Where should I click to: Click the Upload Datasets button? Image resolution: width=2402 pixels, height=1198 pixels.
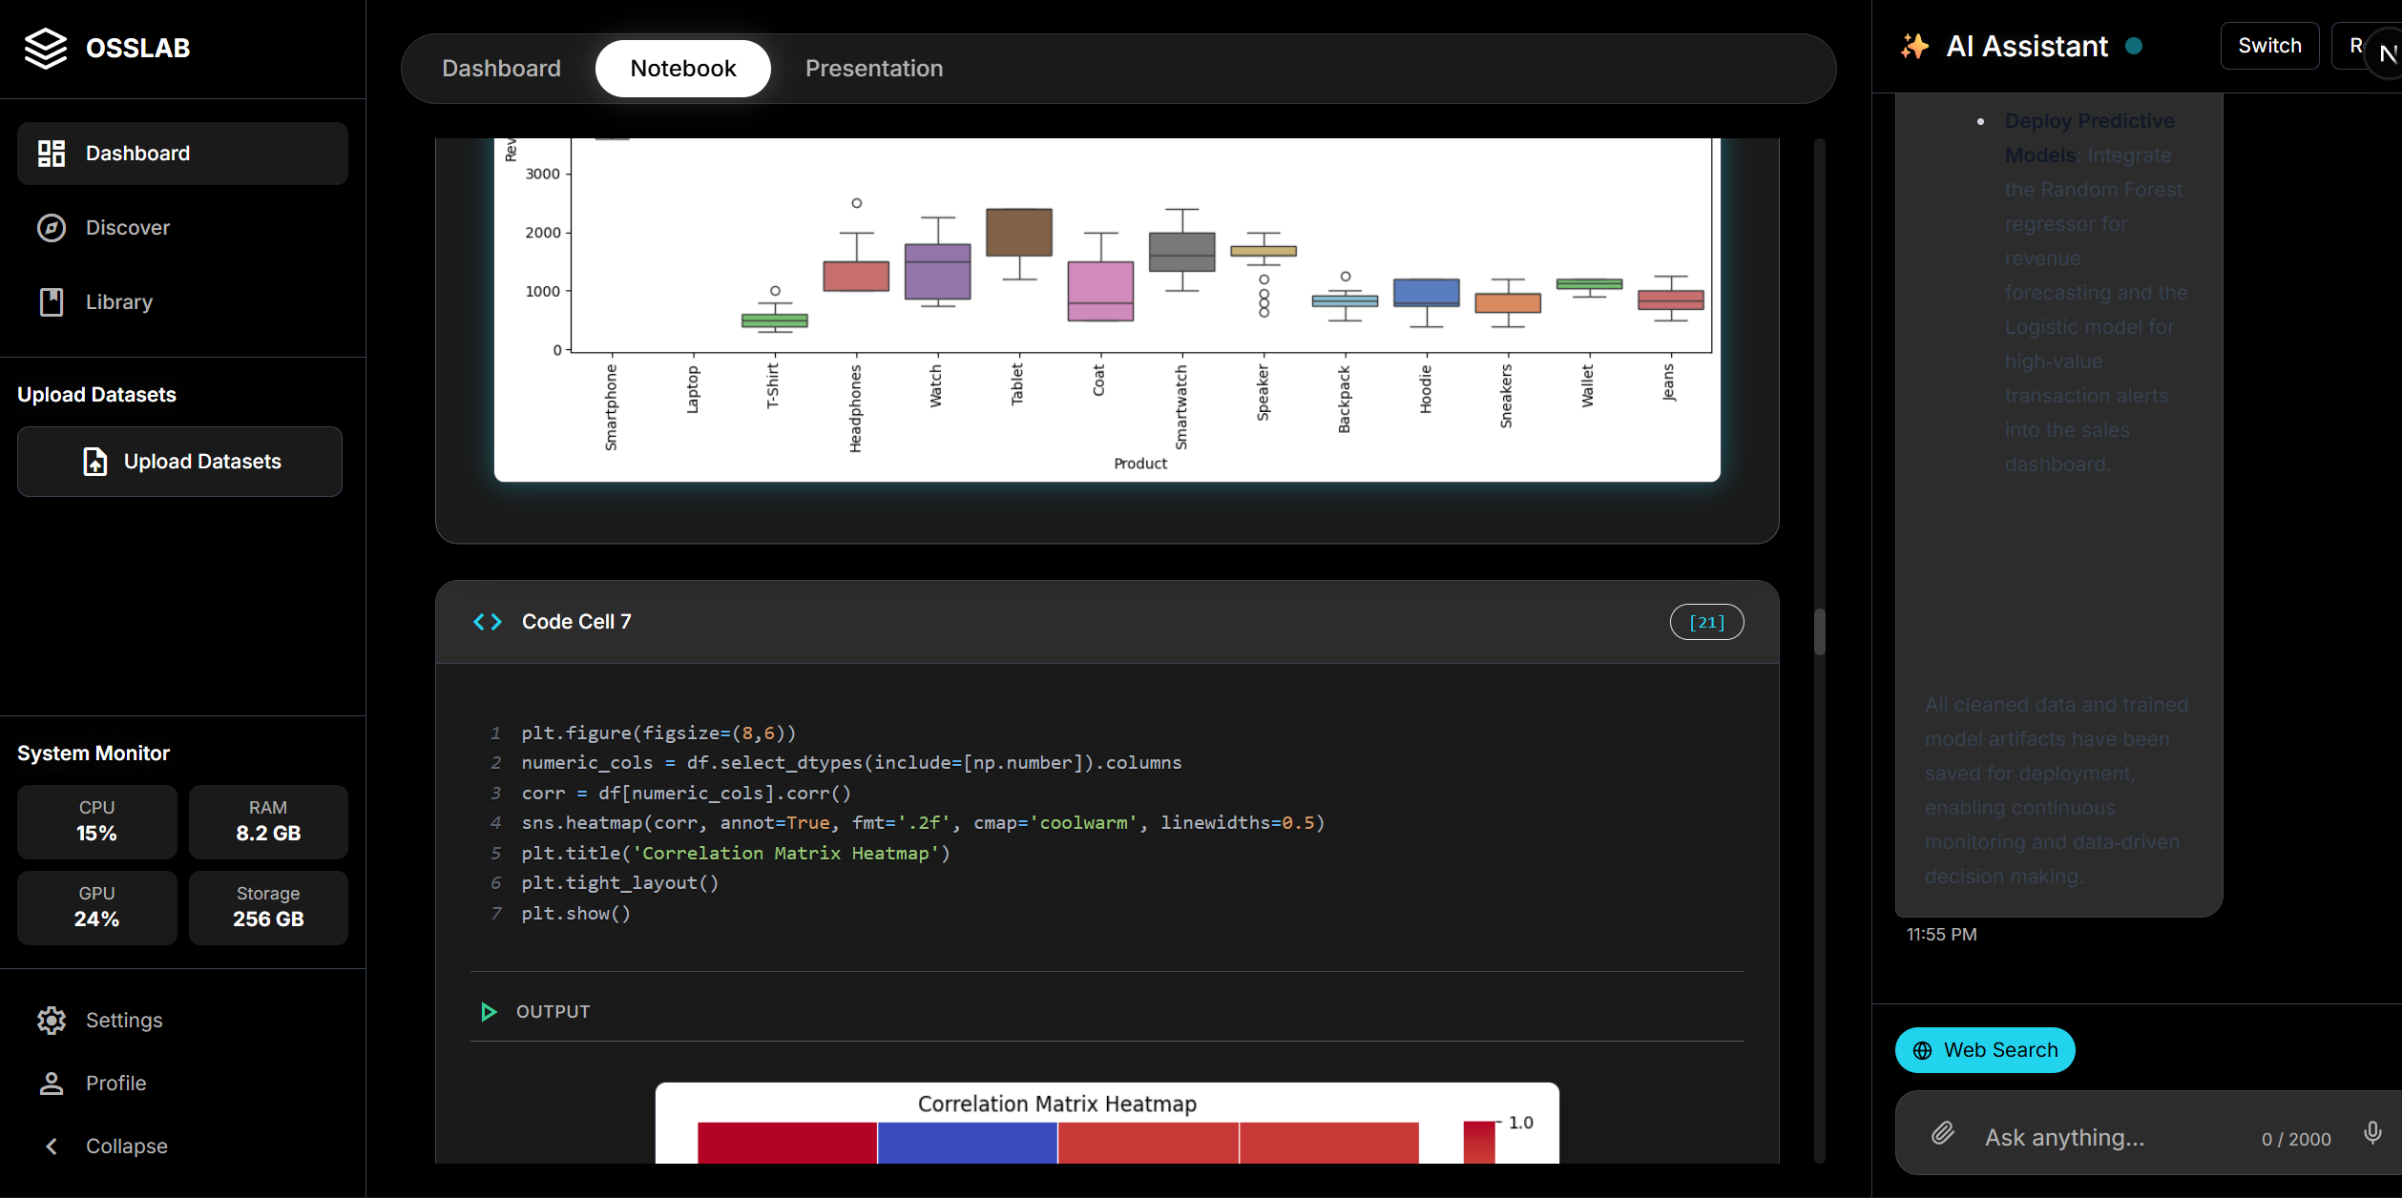[179, 462]
